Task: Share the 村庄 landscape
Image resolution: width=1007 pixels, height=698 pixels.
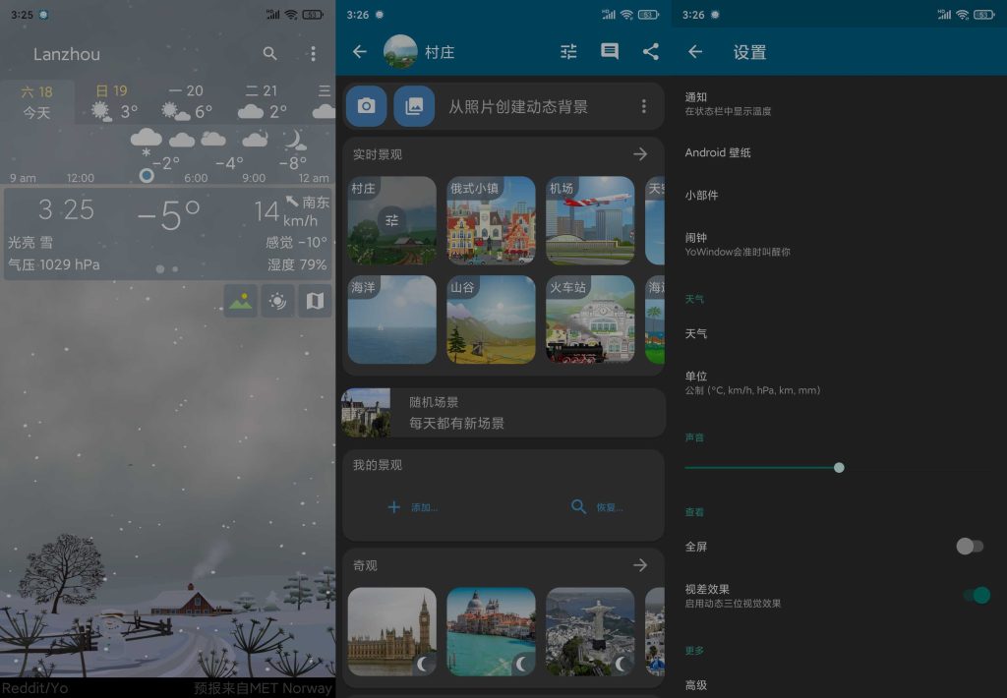Action: pos(651,52)
